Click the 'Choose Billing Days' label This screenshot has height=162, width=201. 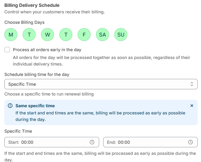coord(25,22)
